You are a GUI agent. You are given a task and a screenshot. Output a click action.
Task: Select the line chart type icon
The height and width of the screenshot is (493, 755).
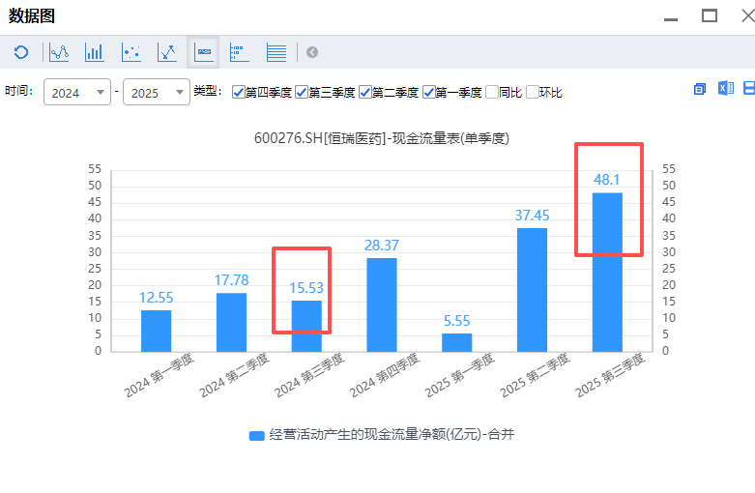coord(59,52)
